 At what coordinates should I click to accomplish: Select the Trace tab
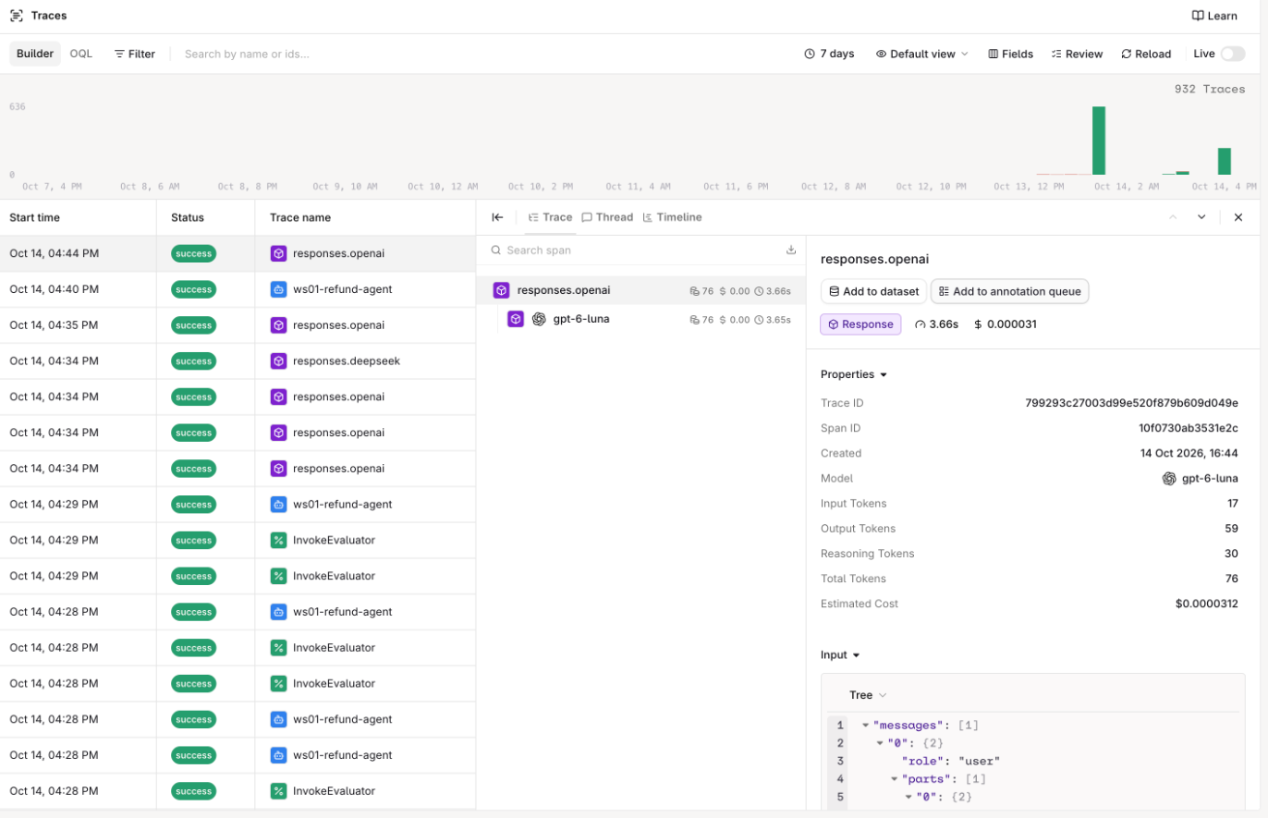(x=550, y=217)
